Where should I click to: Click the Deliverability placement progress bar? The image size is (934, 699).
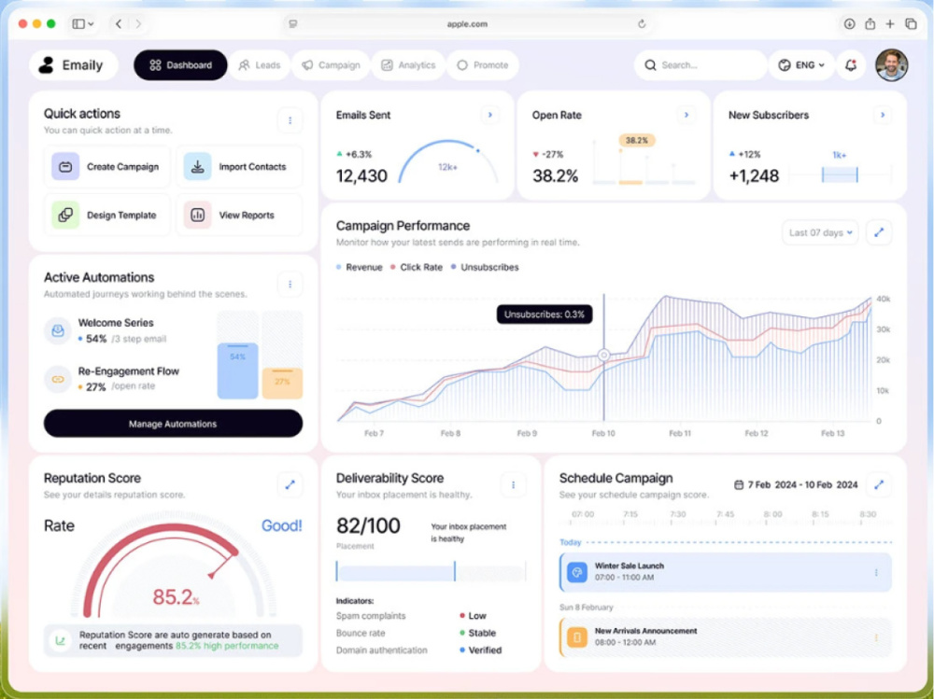(x=431, y=571)
